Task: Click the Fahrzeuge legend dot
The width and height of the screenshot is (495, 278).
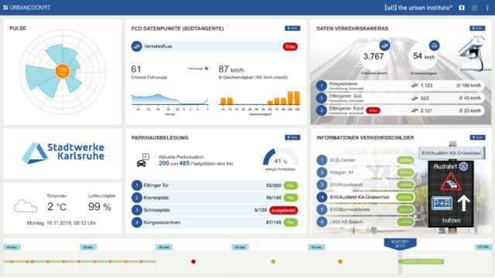Action: (207, 69)
